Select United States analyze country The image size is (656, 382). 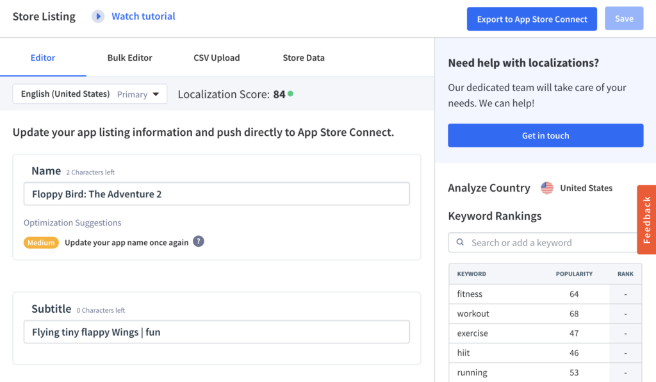[586, 188]
